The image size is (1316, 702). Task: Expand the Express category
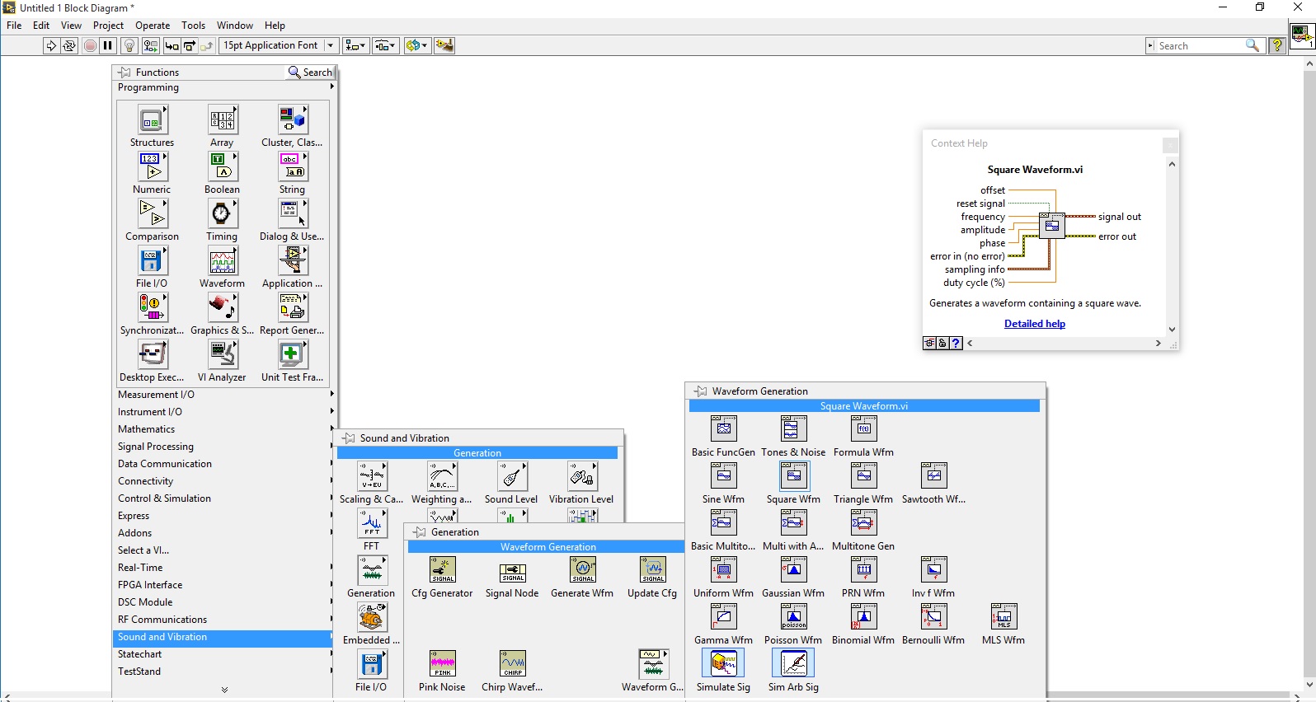point(224,516)
